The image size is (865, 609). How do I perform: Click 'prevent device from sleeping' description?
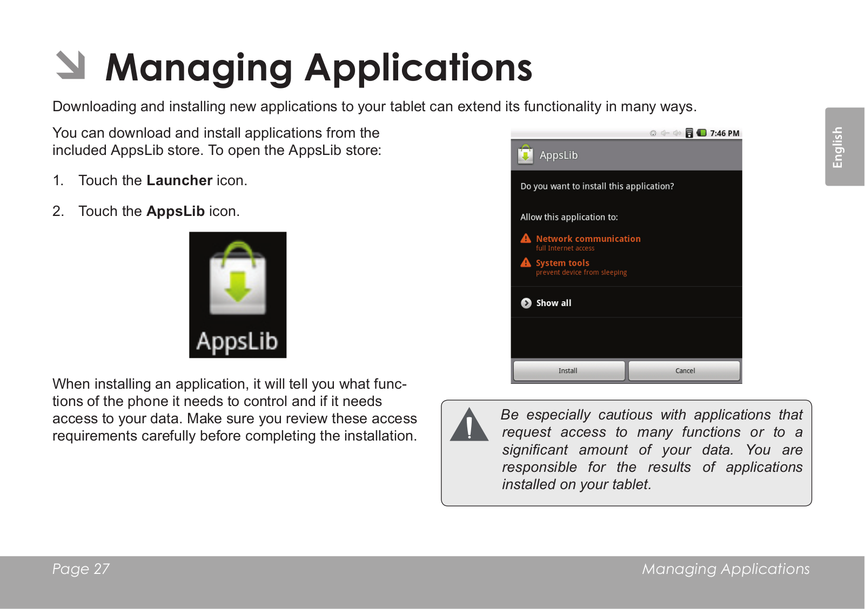point(581,273)
